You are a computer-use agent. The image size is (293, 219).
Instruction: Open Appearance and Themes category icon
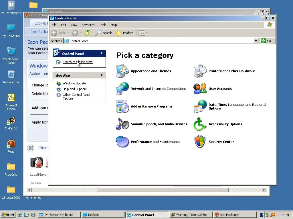122,71
